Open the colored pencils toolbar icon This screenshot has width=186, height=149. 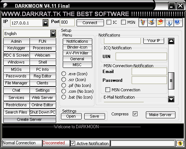point(143,22)
